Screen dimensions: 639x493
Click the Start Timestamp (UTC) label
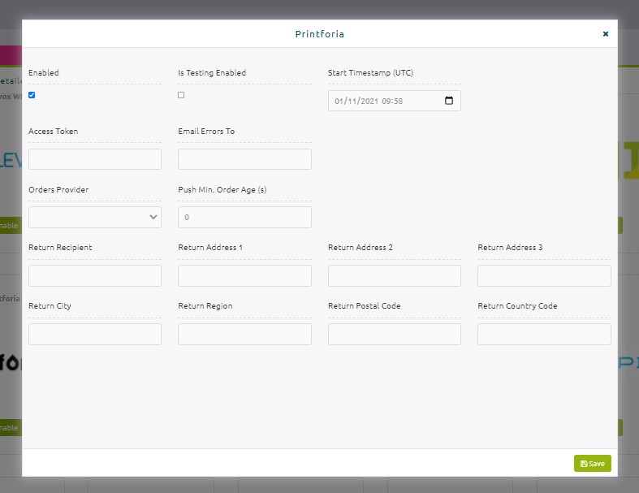pyautogui.click(x=370, y=72)
